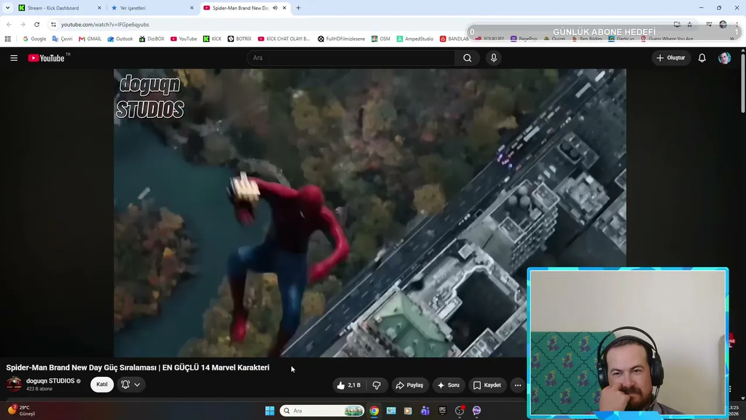Open the YouTube bookmark in bookmarks bar
746x420 pixels.
(x=184, y=39)
